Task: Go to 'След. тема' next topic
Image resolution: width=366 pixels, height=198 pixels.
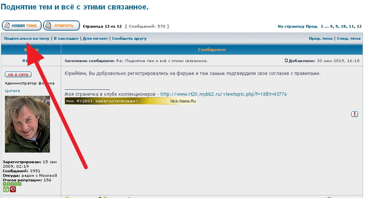Action: click(349, 38)
